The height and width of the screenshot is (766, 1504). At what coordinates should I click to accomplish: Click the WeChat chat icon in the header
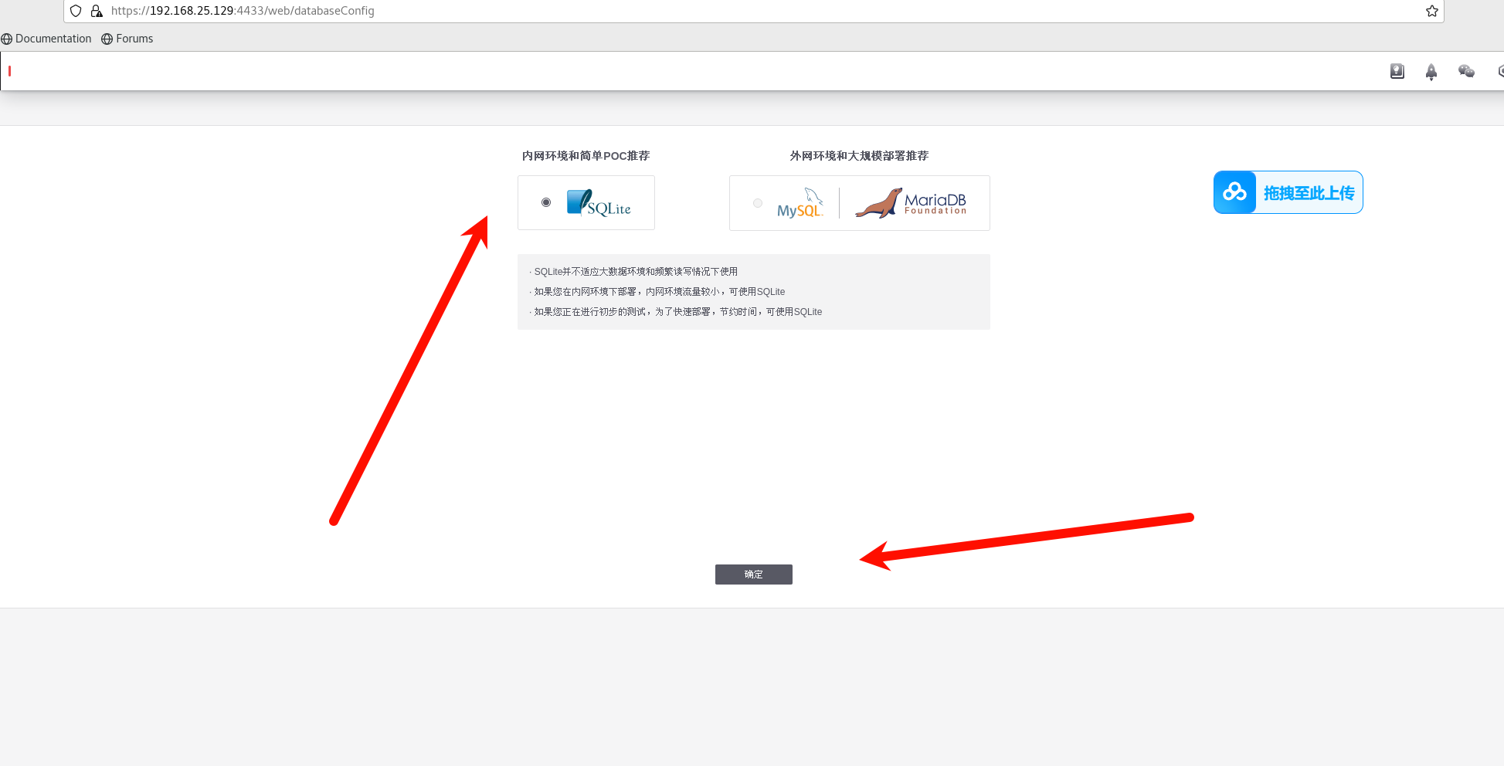[1466, 71]
